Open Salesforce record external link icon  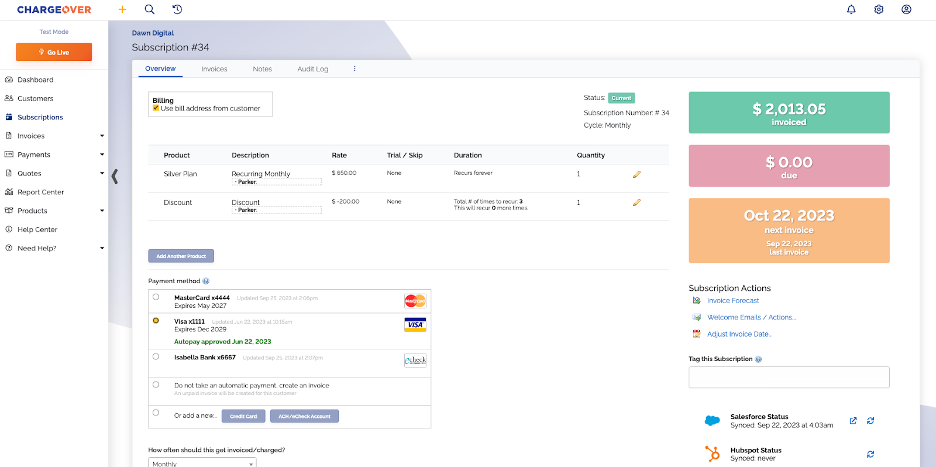(x=853, y=421)
